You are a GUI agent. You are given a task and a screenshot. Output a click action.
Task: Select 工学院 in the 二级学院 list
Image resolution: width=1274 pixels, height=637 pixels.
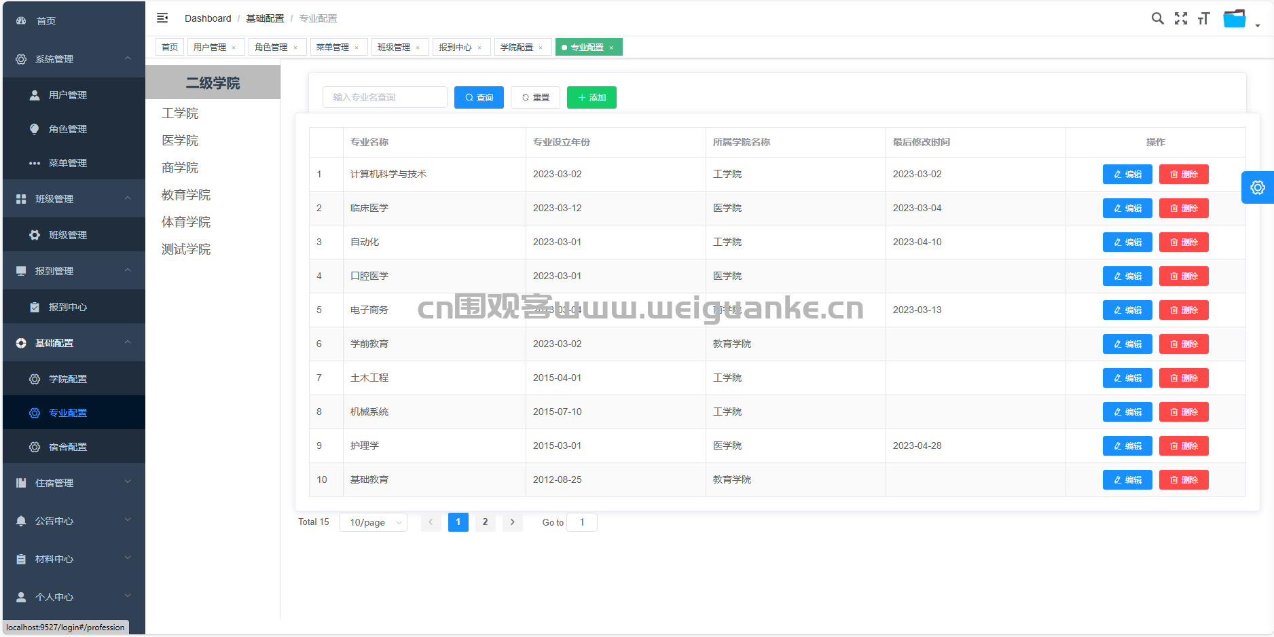(x=180, y=113)
